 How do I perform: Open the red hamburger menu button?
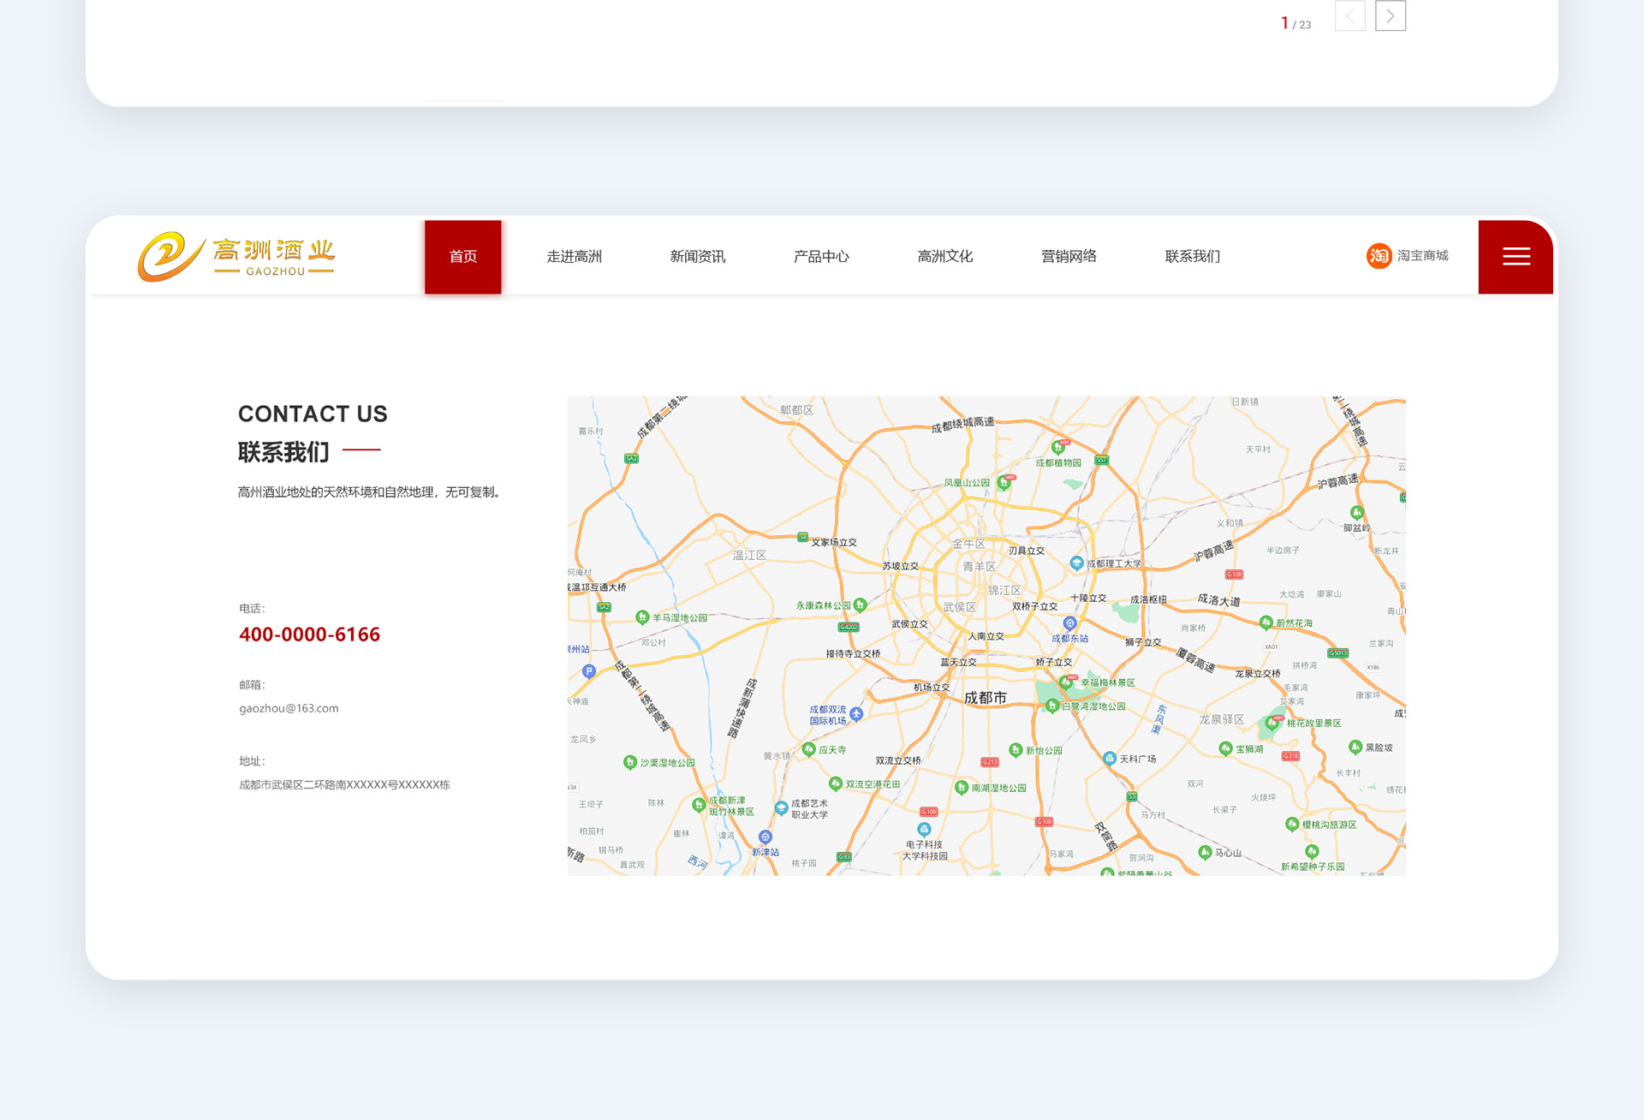[x=1516, y=257]
